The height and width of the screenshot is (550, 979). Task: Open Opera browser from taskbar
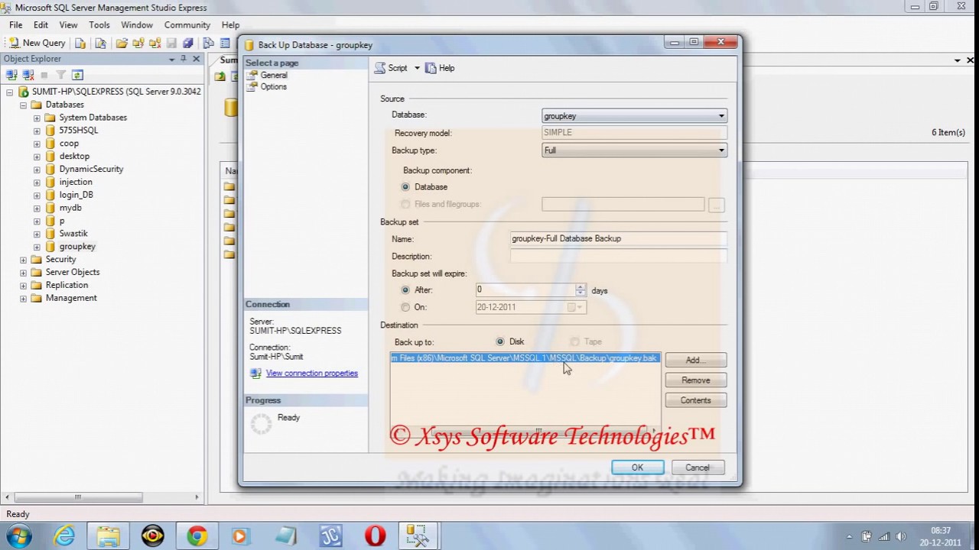pos(375,535)
